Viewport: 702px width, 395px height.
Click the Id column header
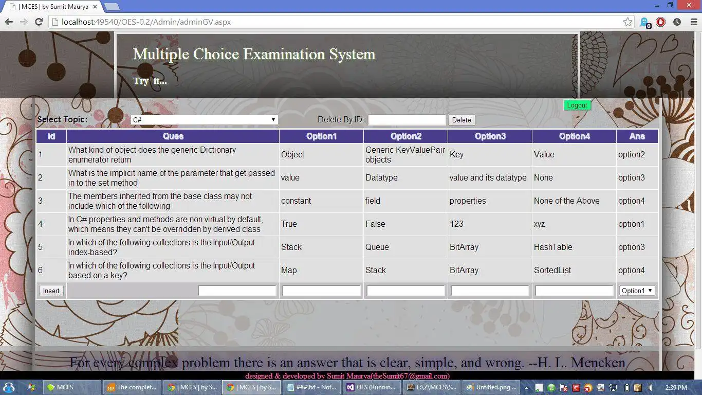pyautogui.click(x=51, y=136)
